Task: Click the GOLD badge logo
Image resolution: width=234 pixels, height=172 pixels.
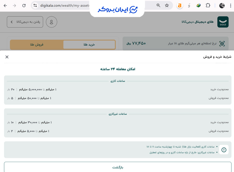Action: (x=223, y=22)
